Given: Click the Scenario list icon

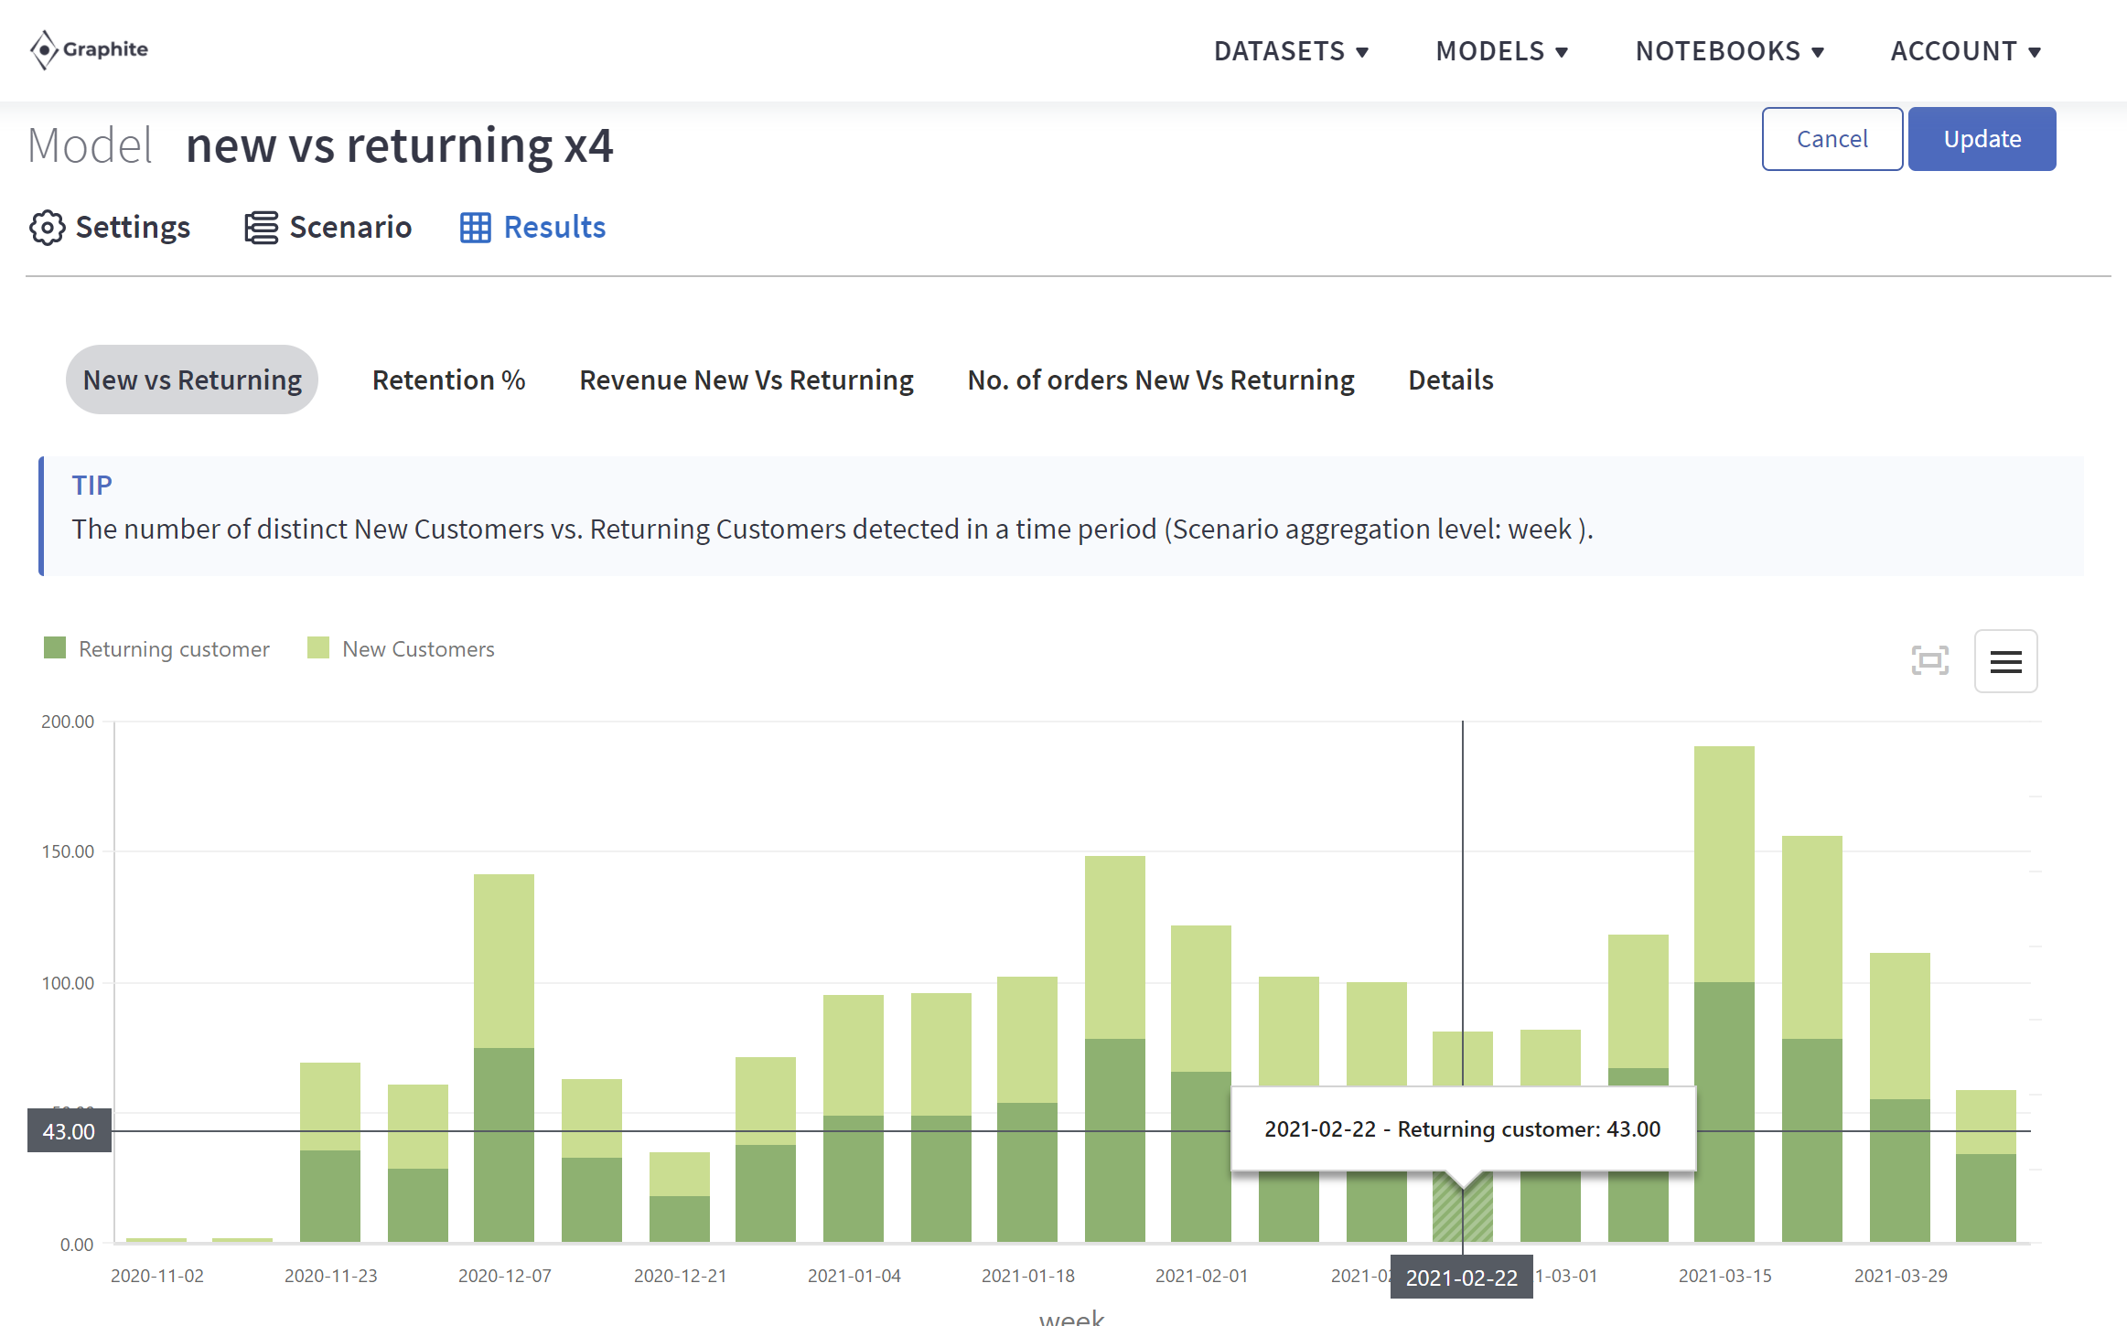Looking at the screenshot, I should pyautogui.click(x=261, y=228).
